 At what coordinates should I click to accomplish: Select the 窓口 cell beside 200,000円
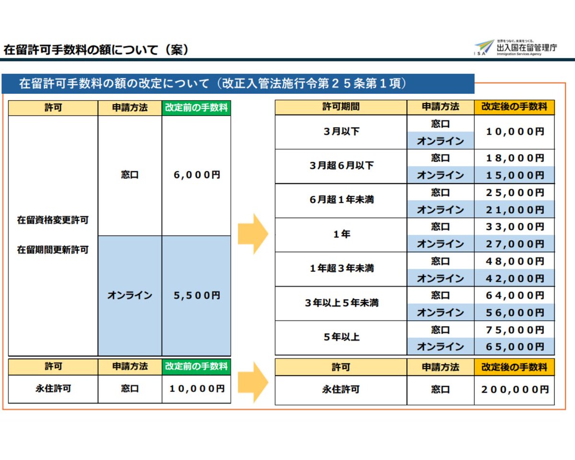tap(440, 390)
